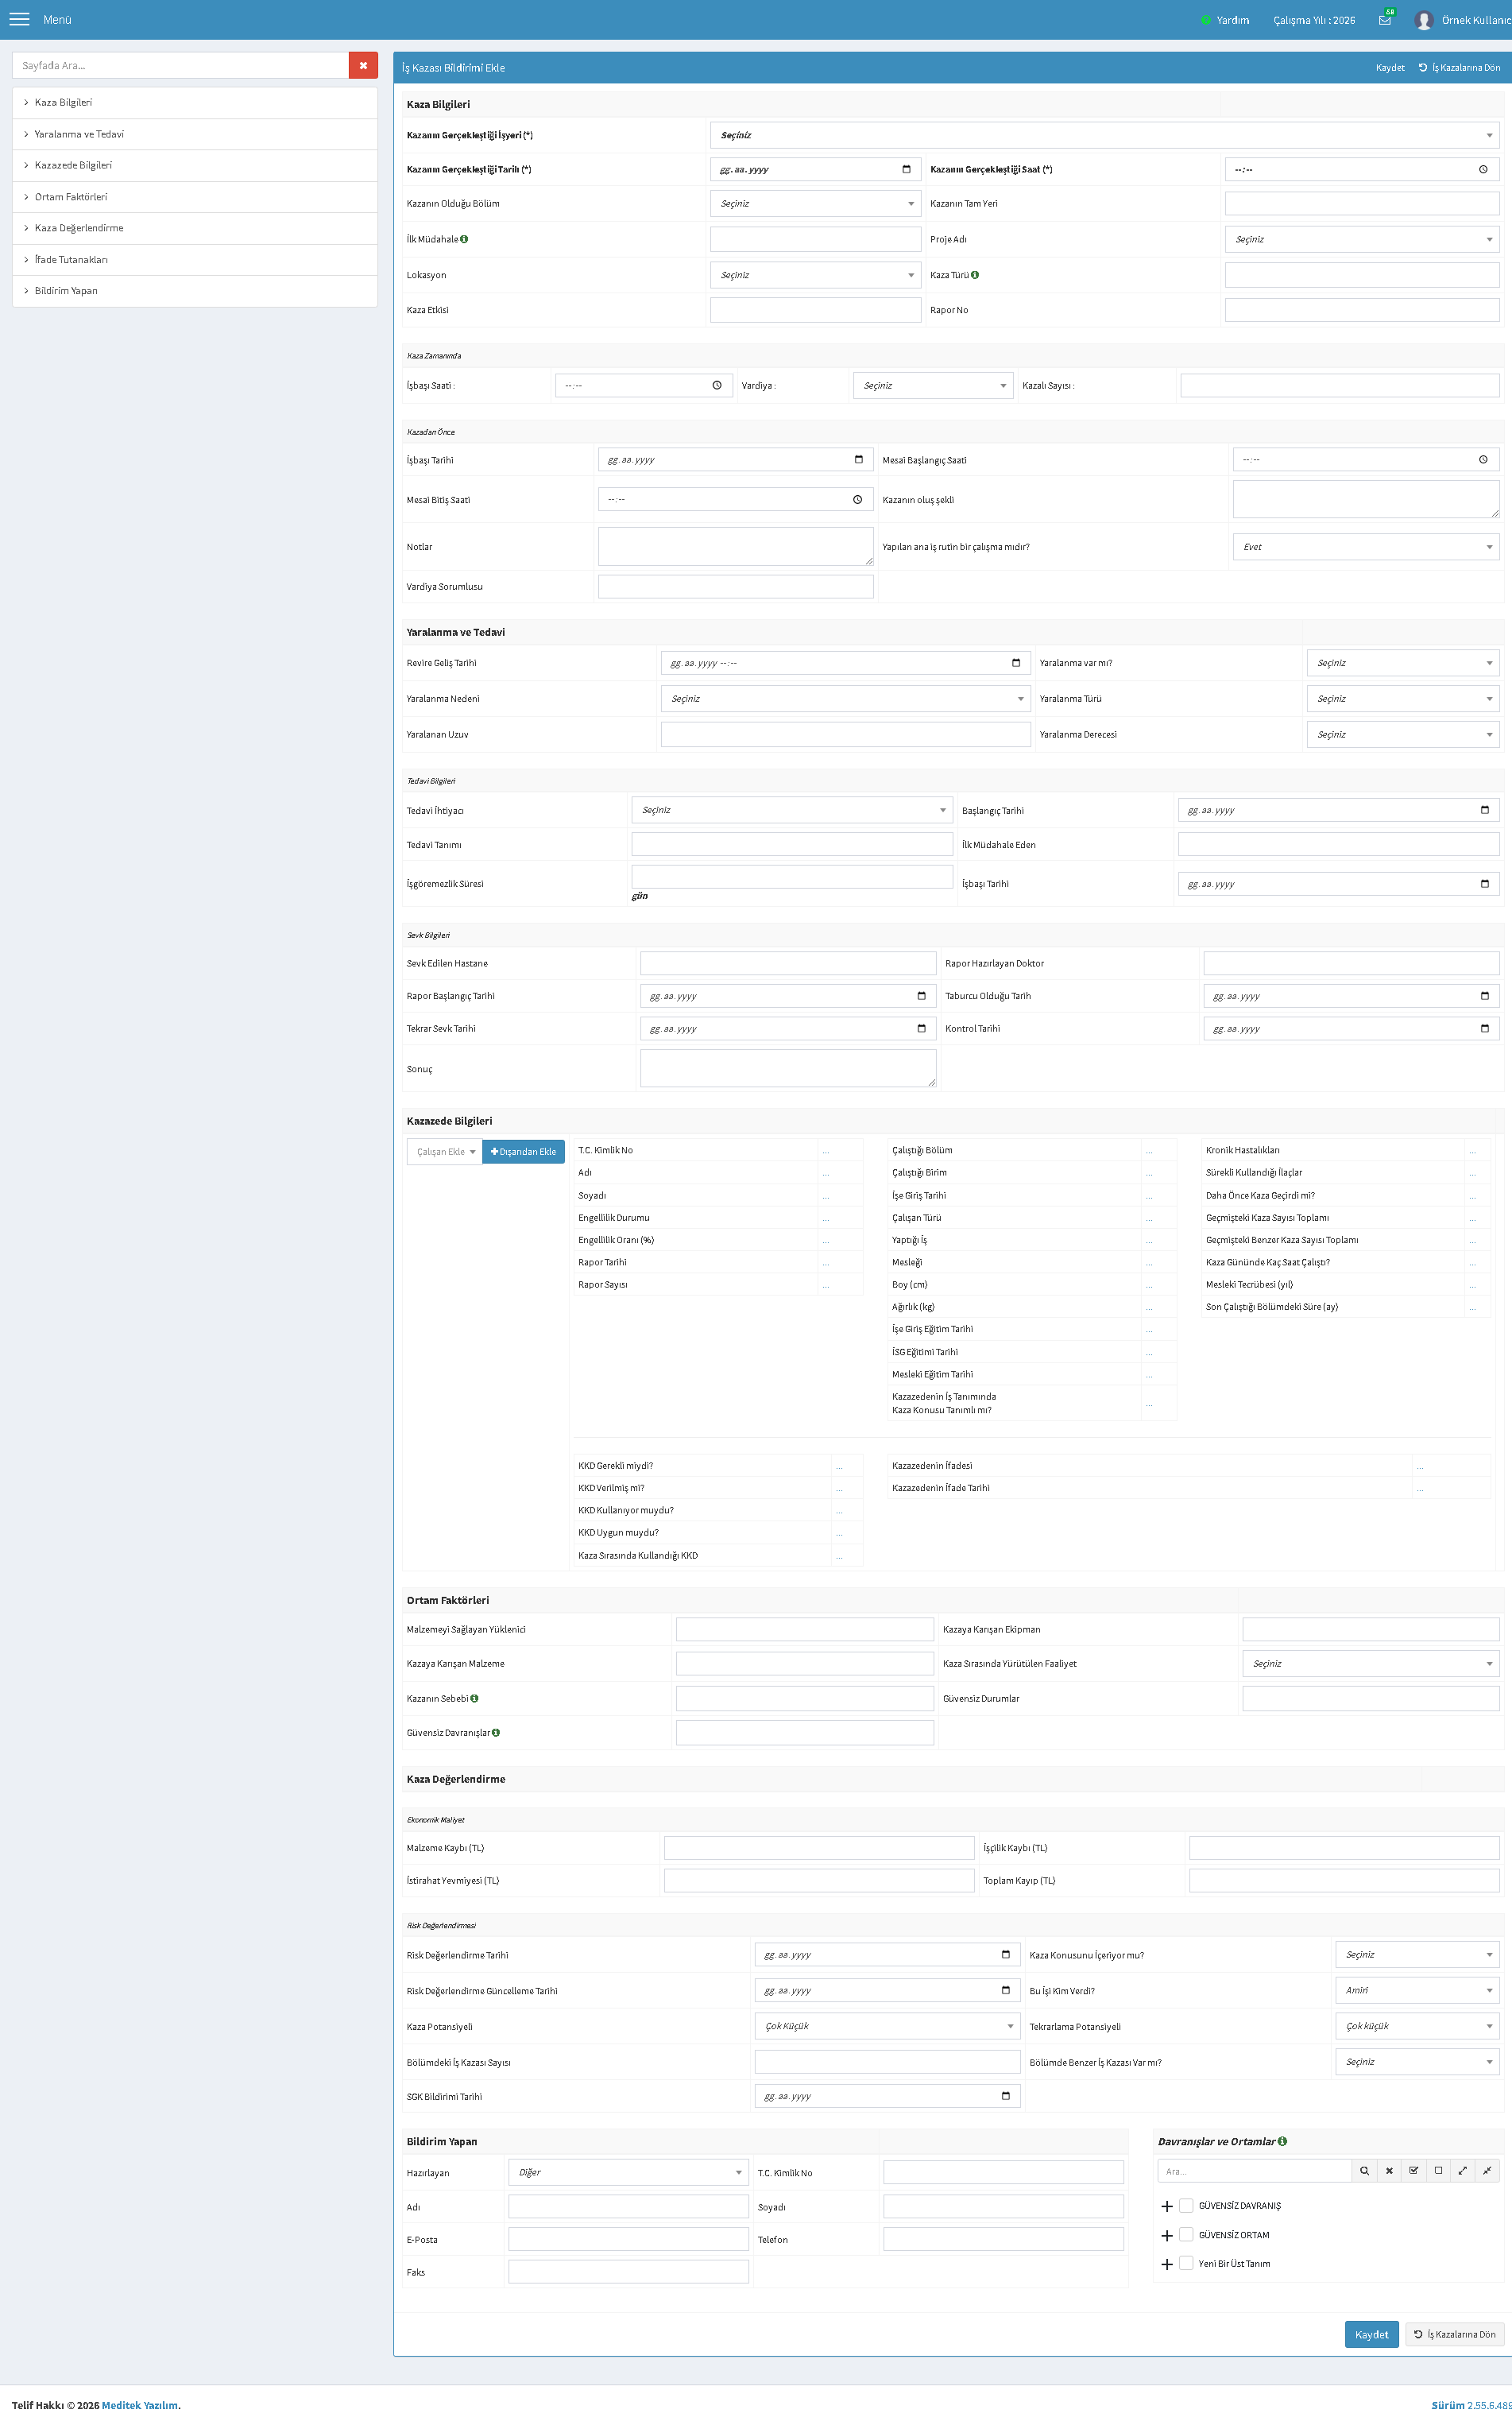Expand the GÜVENSİZ DAVRANIŞ tree node plus

(x=1166, y=2206)
